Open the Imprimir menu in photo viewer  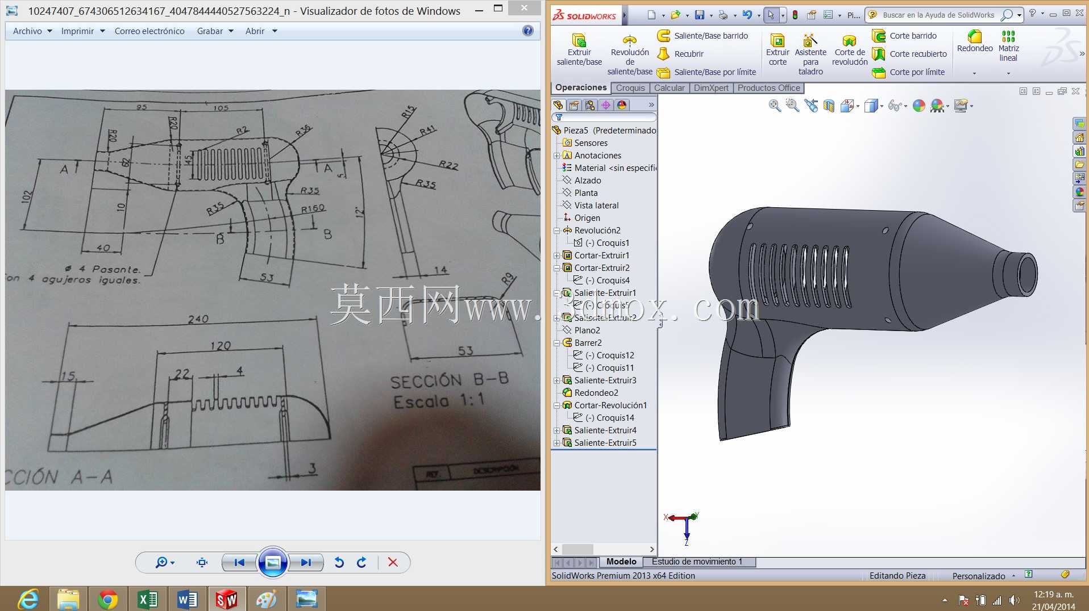[83, 31]
